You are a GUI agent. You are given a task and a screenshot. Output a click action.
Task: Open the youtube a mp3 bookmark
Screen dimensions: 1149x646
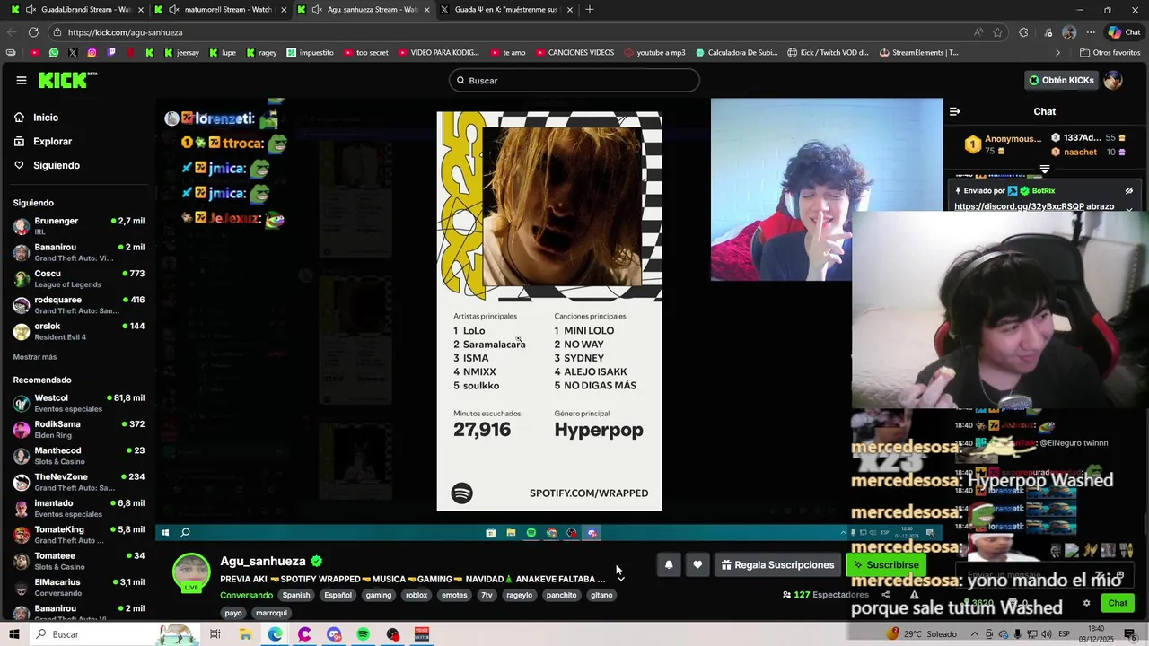pyautogui.click(x=654, y=53)
